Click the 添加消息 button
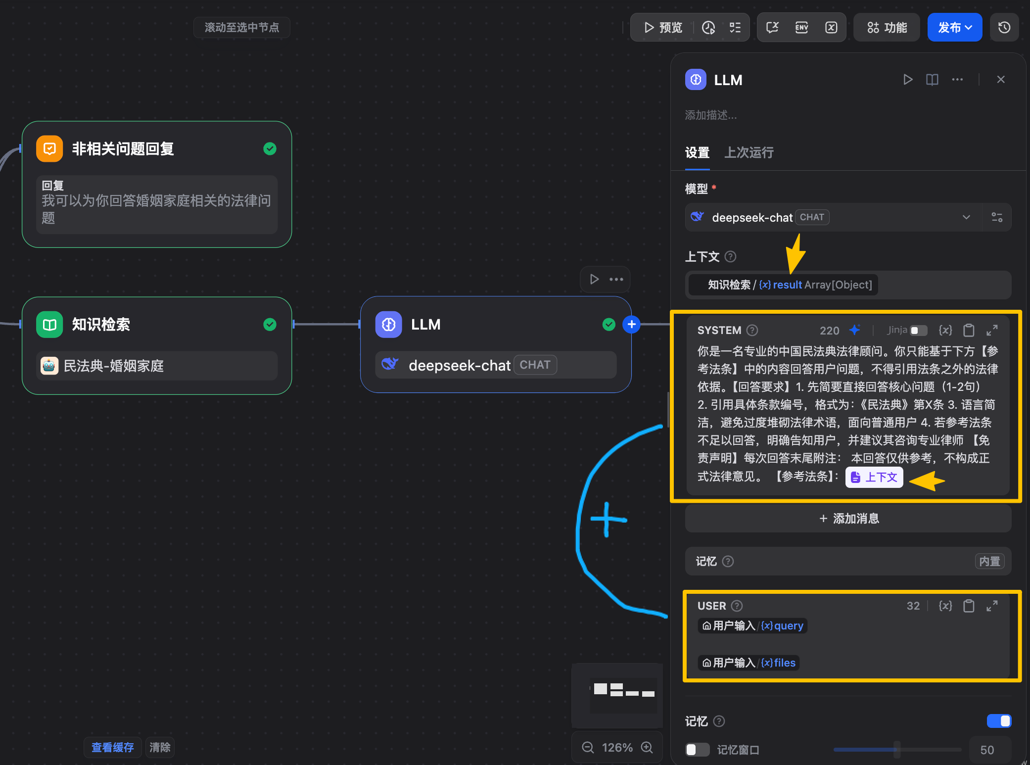The height and width of the screenshot is (765, 1030). [848, 518]
